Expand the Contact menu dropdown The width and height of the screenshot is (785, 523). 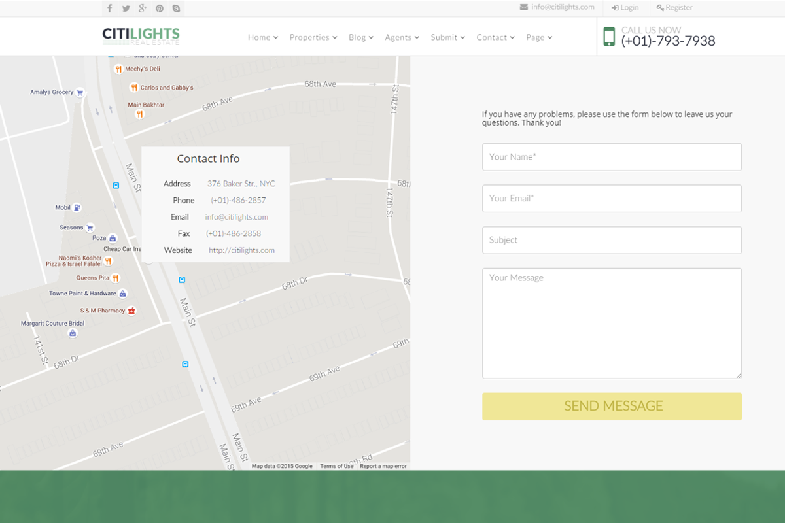[495, 37]
